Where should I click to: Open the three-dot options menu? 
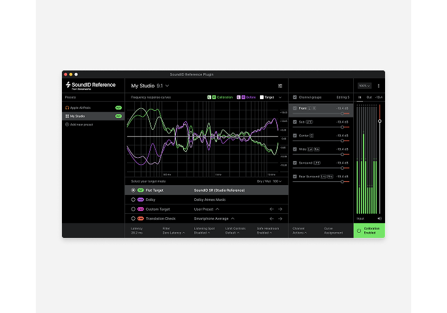click(x=379, y=85)
